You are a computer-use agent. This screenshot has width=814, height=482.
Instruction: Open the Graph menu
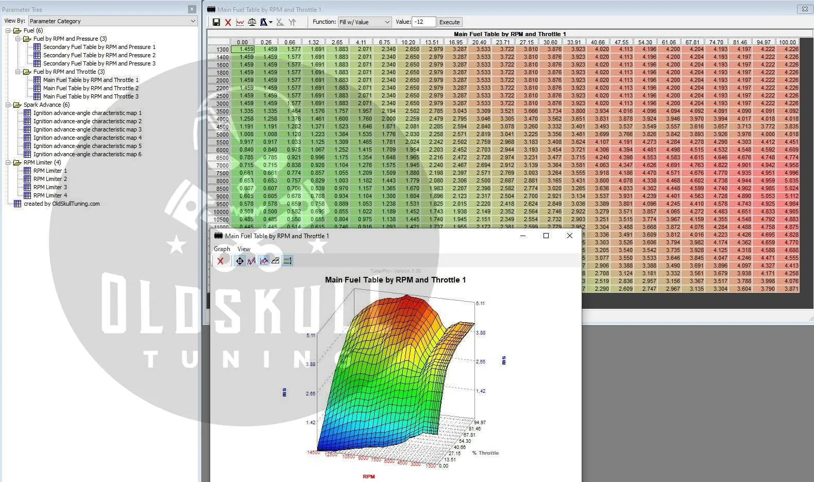pos(222,249)
